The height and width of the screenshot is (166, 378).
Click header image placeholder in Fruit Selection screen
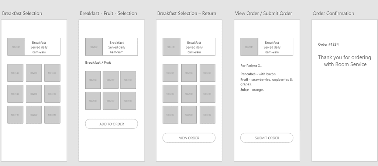click(x=94, y=47)
